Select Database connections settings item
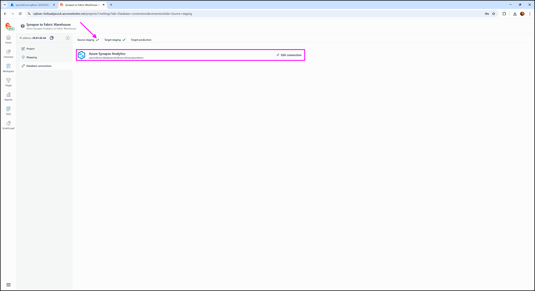The image size is (535, 291). [39, 66]
